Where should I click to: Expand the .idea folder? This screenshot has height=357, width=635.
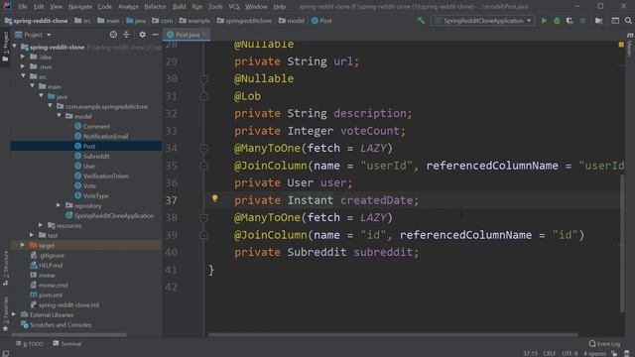tap(24, 57)
